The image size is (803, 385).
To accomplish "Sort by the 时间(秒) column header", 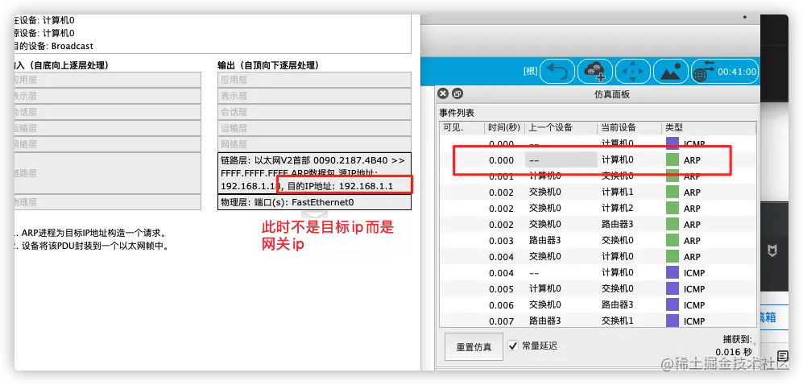I will coord(504,127).
